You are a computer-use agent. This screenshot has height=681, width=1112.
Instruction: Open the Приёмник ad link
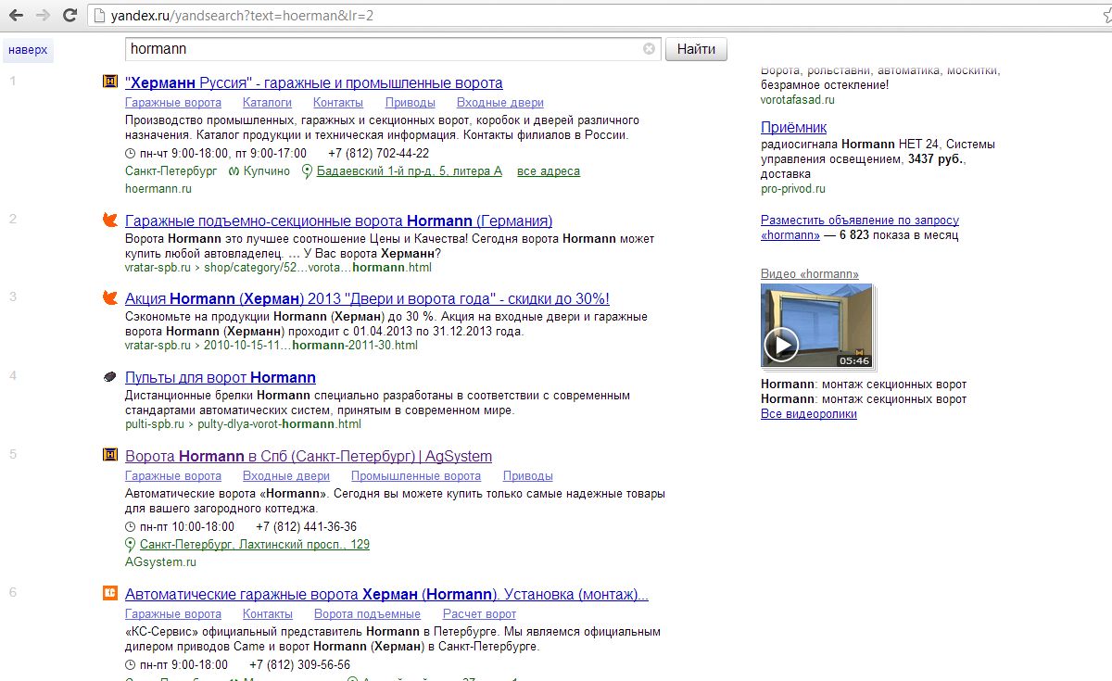pos(793,128)
